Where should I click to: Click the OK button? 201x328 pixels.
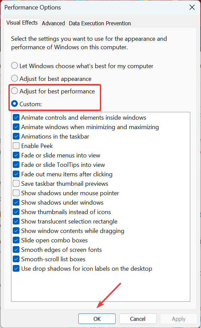[x=97, y=319]
